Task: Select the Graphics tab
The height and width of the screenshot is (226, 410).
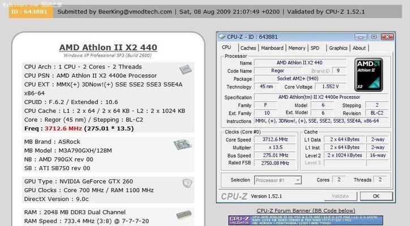Action: coord(338,48)
